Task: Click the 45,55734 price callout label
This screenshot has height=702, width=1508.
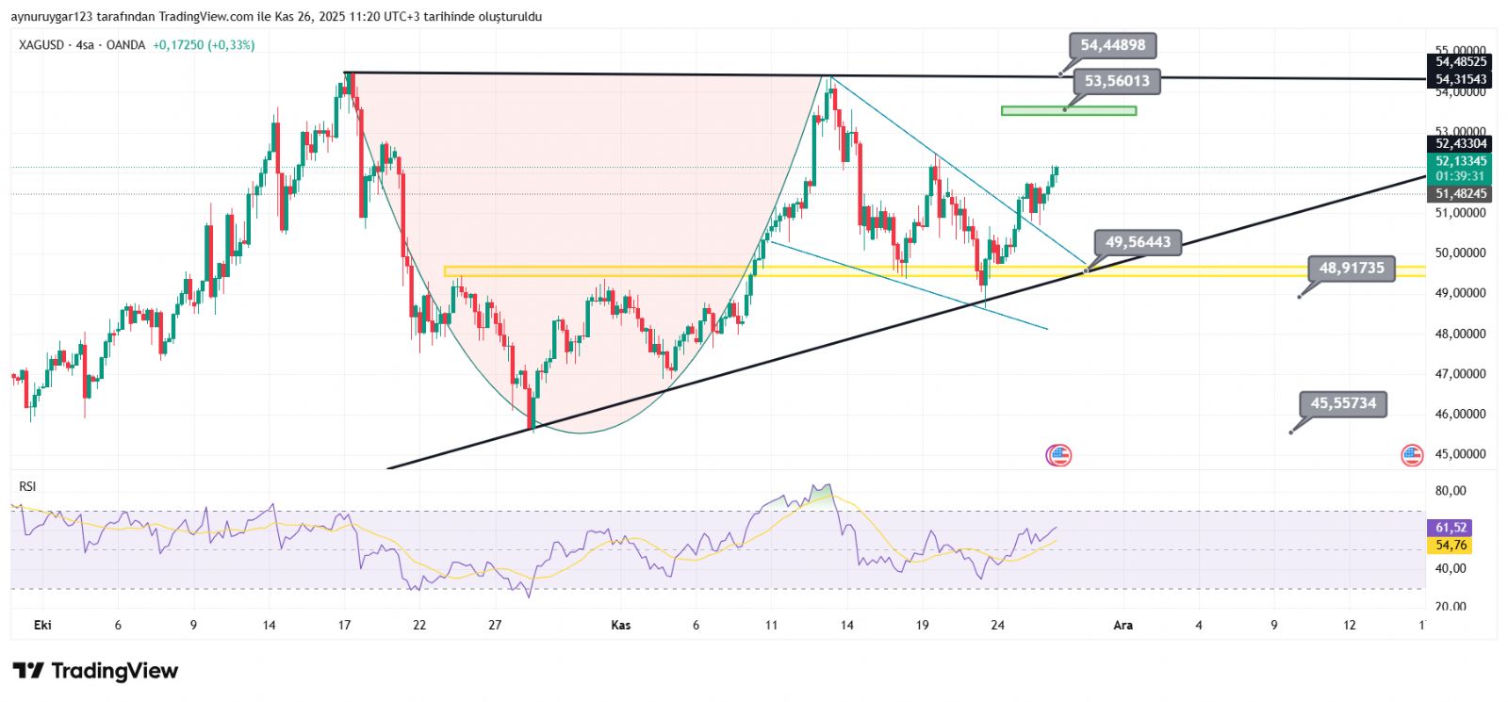Action: 1342,403
